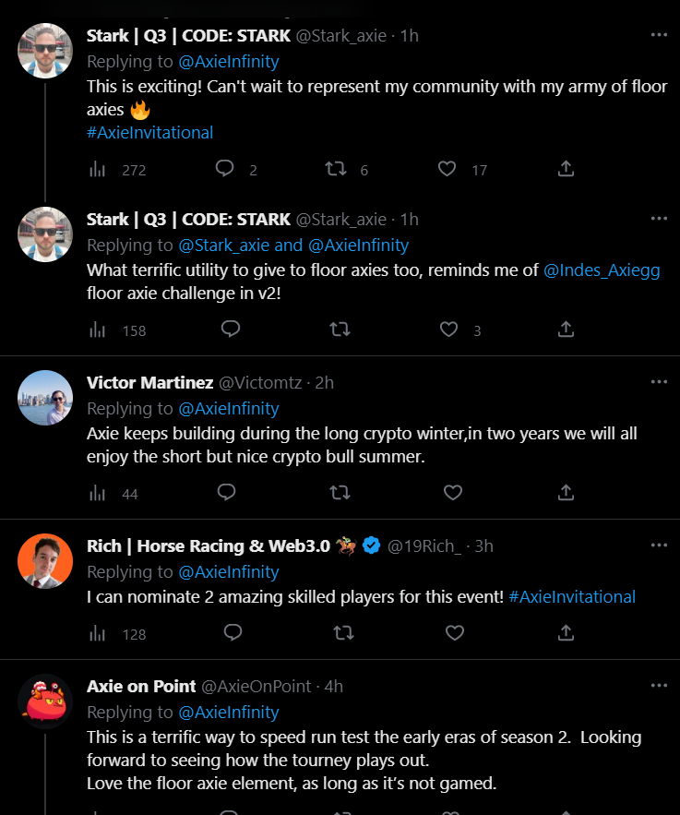Like Victor Martinez's crypto winter tweet
The image size is (680, 815).
[x=453, y=492]
